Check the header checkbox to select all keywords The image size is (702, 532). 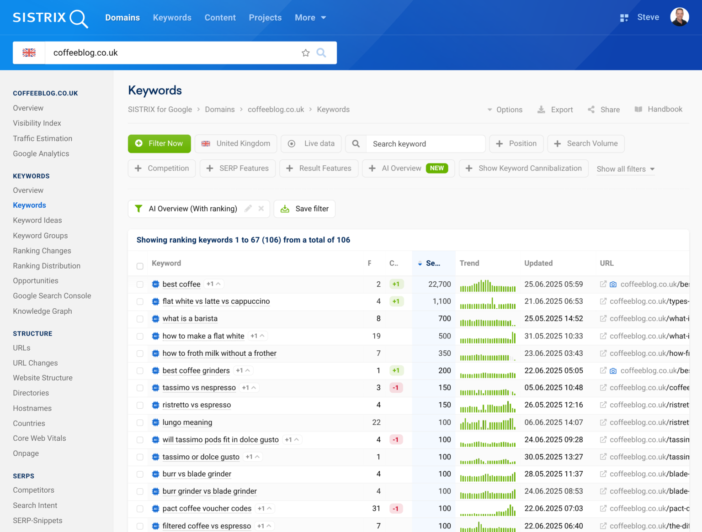tap(140, 266)
